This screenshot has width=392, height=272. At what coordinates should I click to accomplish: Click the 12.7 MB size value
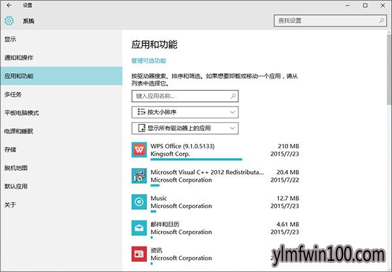[287, 198]
